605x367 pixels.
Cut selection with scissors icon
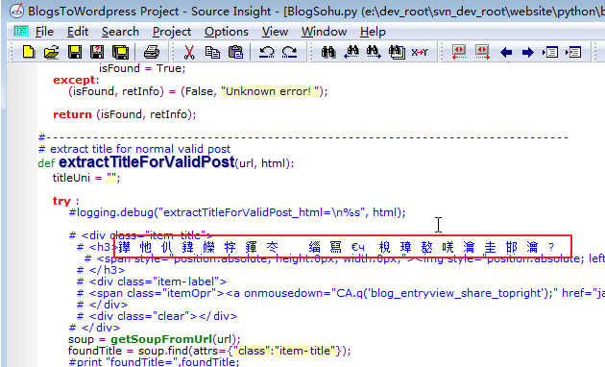click(x=189, y=52)
